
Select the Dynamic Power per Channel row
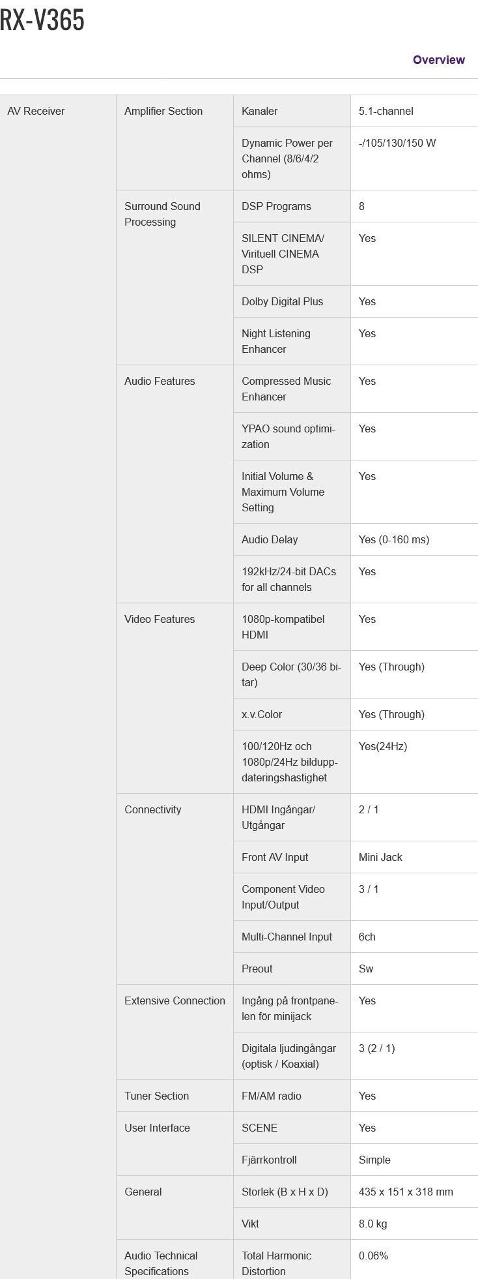356,158
